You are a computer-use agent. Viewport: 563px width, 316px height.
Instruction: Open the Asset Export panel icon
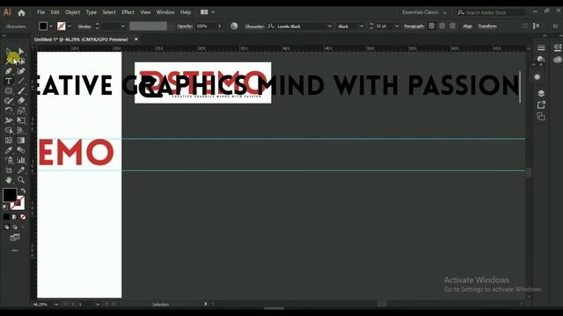tap(541, 105)
